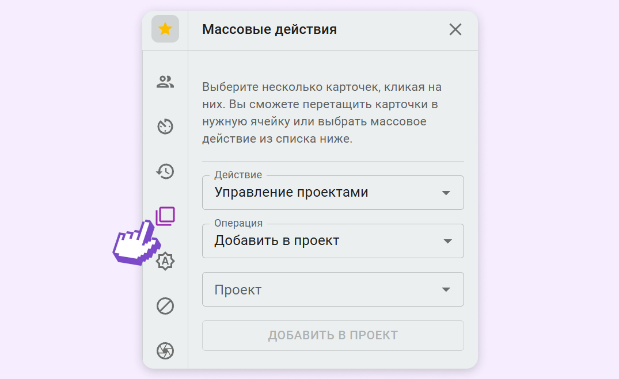Open the Операция dropdown

333,241
